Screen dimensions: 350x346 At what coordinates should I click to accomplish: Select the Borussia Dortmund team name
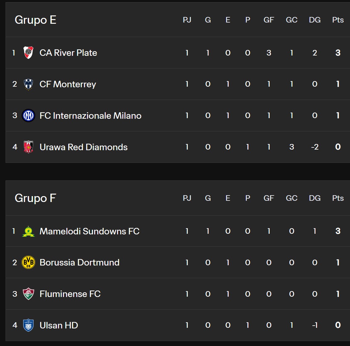(79, 262)
